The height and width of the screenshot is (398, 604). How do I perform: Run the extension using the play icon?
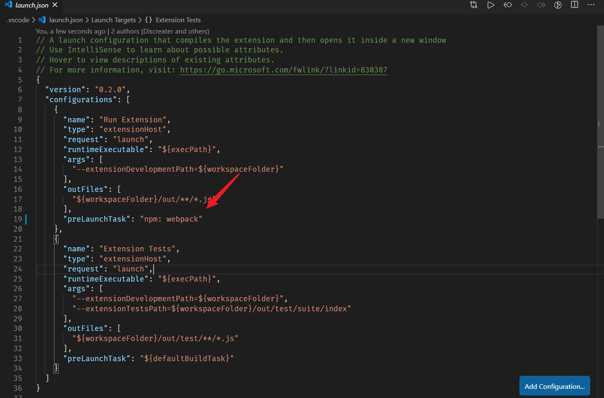pos(491,5)
